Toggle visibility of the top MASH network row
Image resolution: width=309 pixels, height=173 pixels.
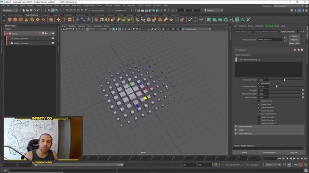53,34
